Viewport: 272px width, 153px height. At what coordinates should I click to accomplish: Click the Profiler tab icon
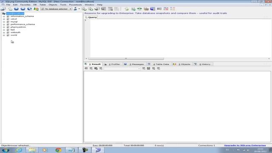(x=105, y=64)
